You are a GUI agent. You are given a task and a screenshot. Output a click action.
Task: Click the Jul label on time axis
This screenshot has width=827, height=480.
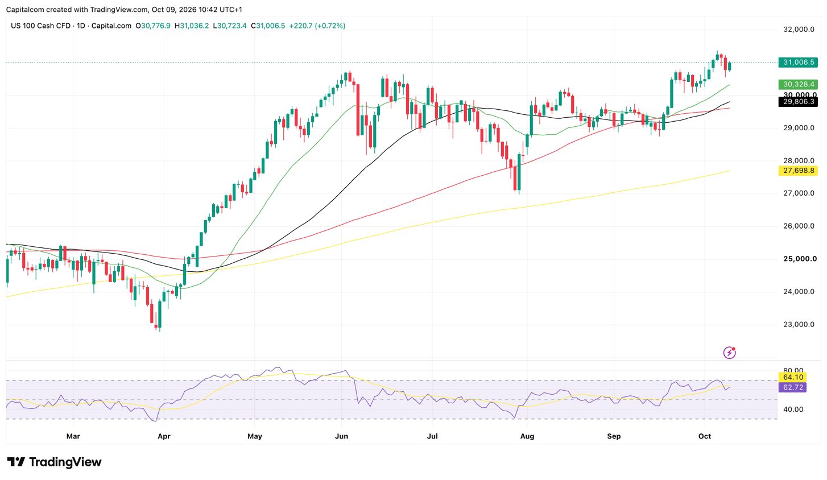(432, 436)
